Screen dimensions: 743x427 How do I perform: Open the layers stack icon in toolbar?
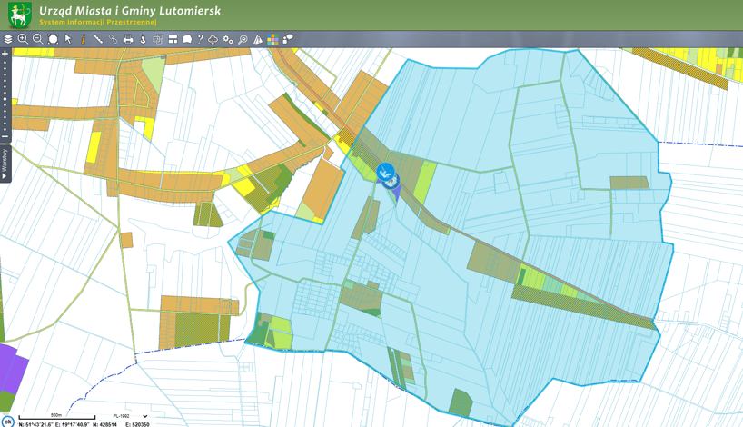(8, 40)
